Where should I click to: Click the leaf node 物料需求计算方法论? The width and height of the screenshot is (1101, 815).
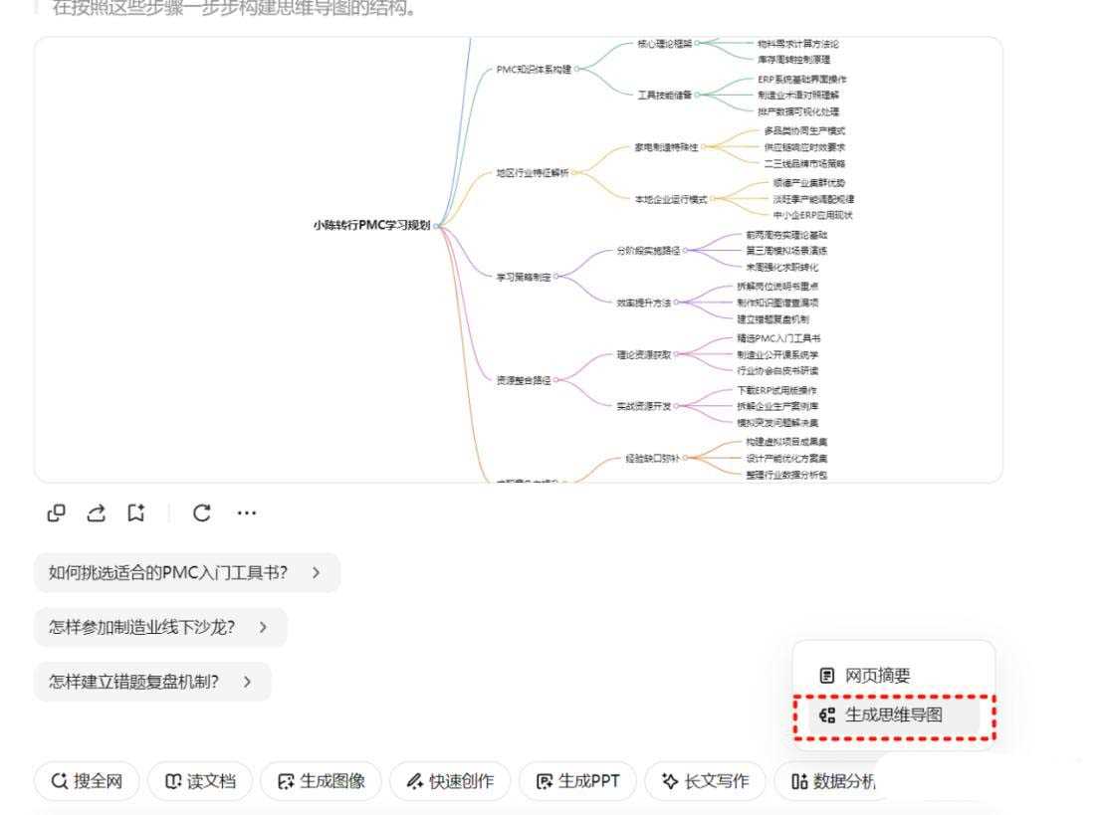tap(797, 44)
